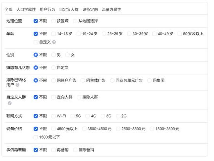
Task: Uncheck 不限 for 联网方式
Action: [x=36, y=116]
